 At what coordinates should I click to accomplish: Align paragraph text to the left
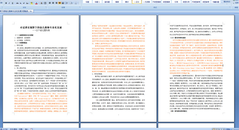[50, 3]
